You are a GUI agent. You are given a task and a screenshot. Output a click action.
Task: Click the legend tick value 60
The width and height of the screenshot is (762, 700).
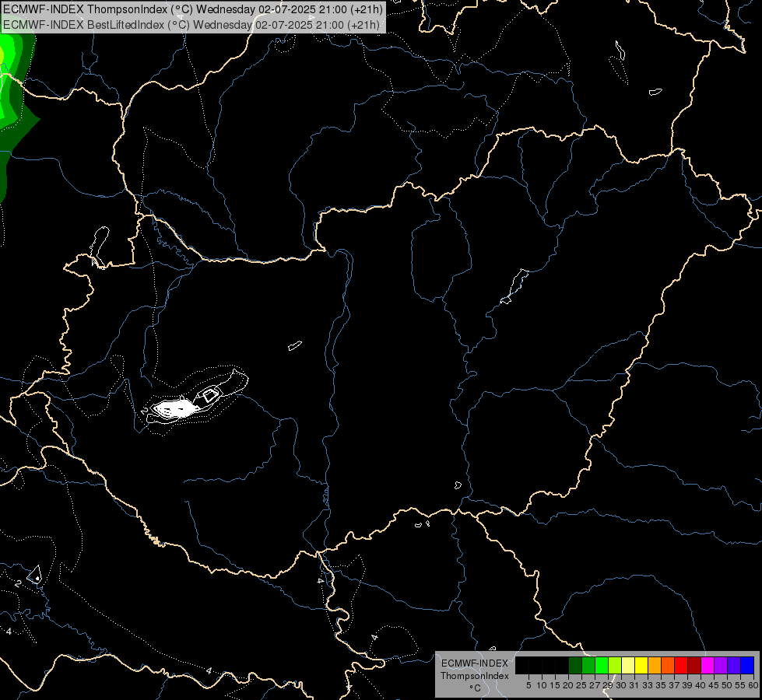753,685
